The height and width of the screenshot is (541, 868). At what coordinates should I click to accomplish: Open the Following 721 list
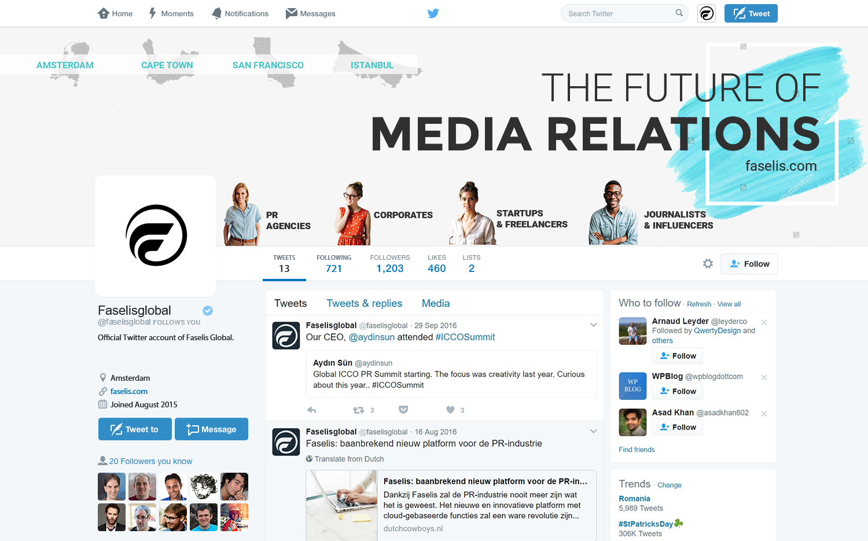click(334, 264)
